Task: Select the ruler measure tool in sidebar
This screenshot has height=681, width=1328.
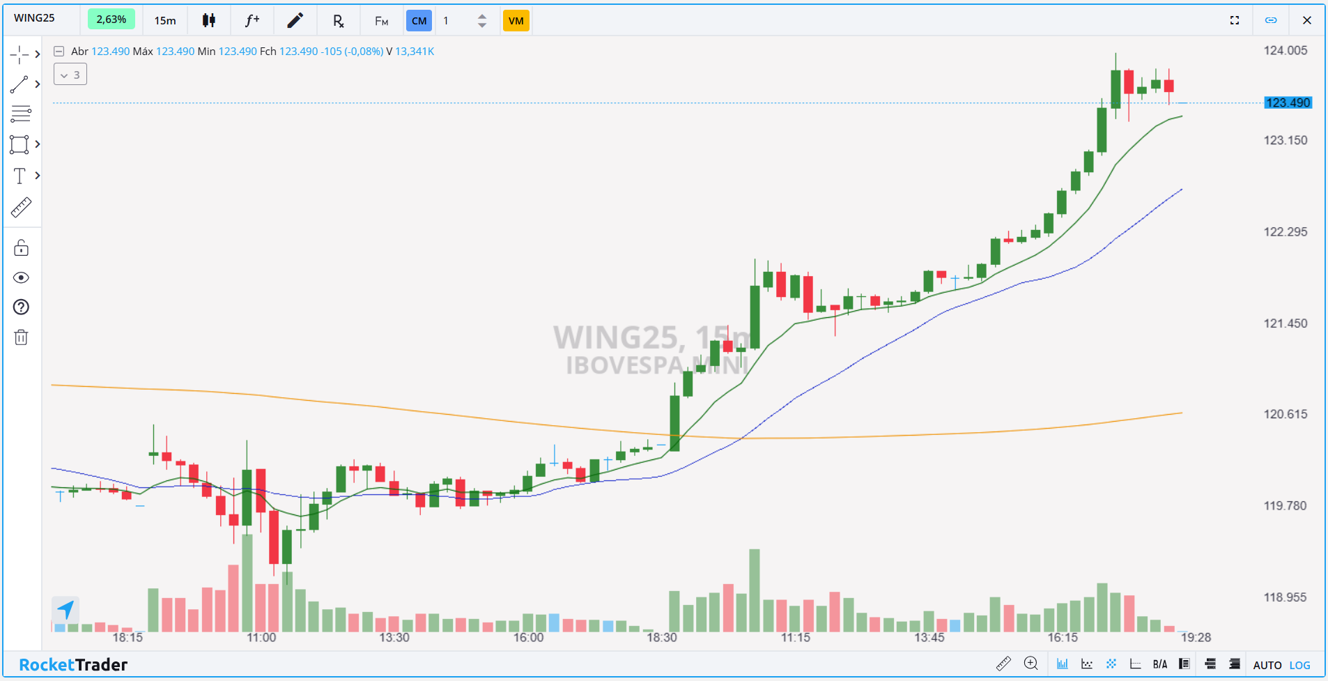Action: [21, 207]
